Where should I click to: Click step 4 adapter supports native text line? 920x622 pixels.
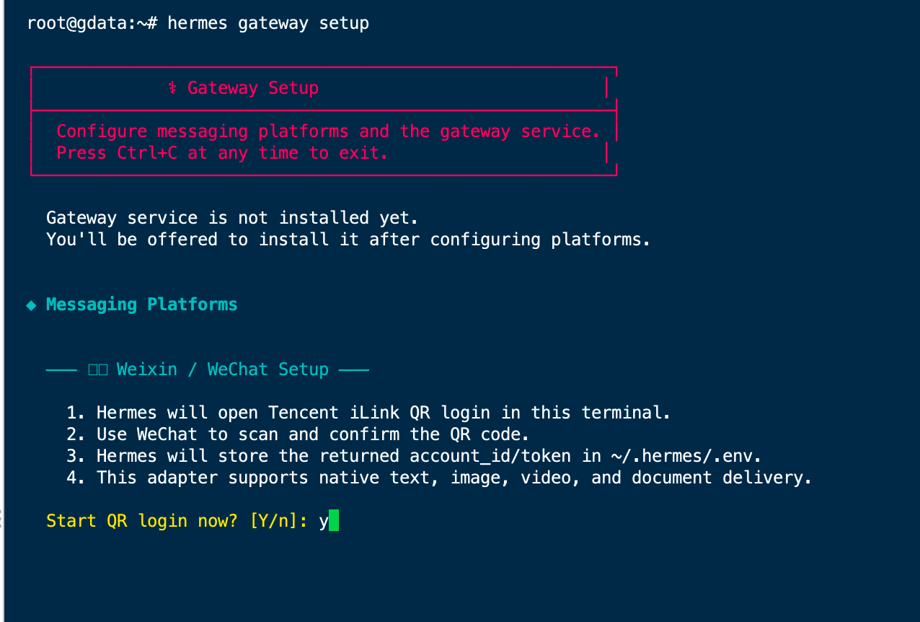point(439,478)
